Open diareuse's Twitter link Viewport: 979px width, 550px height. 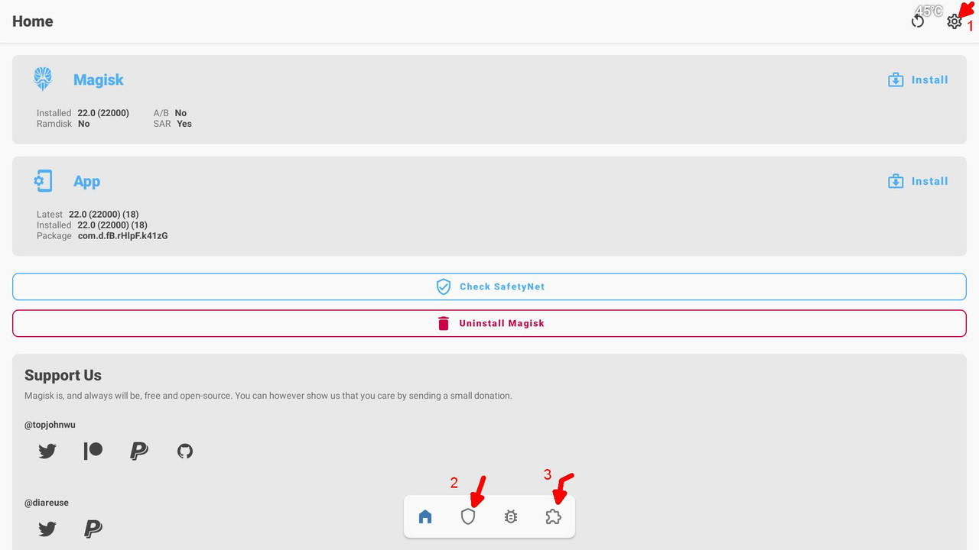[47, 529]
